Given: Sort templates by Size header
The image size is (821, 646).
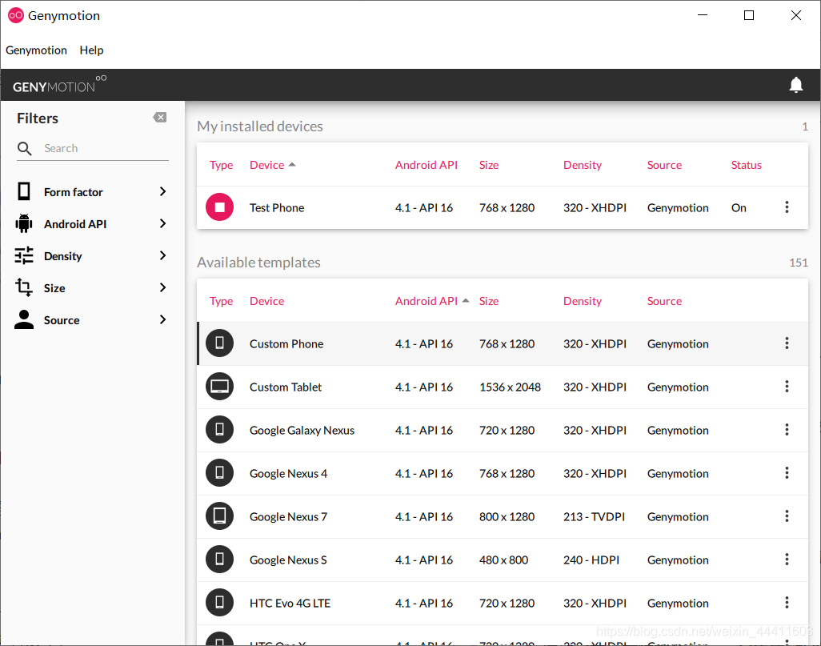Looking at the screenshot, I should click(x=489, y=301).
